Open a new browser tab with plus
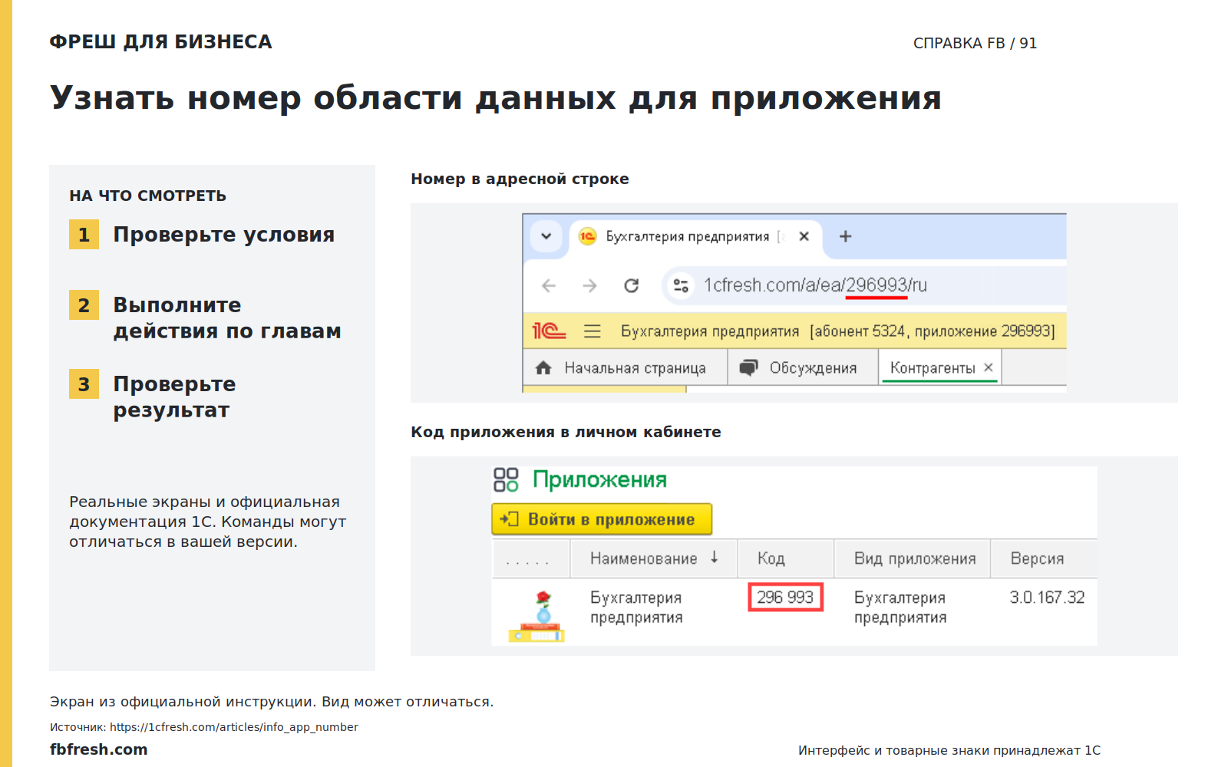 click(845, 236)
